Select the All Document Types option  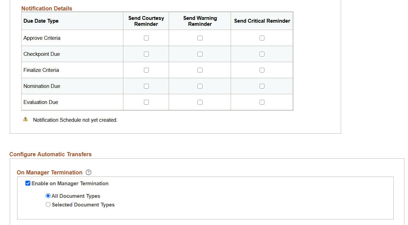coord(48,196)
